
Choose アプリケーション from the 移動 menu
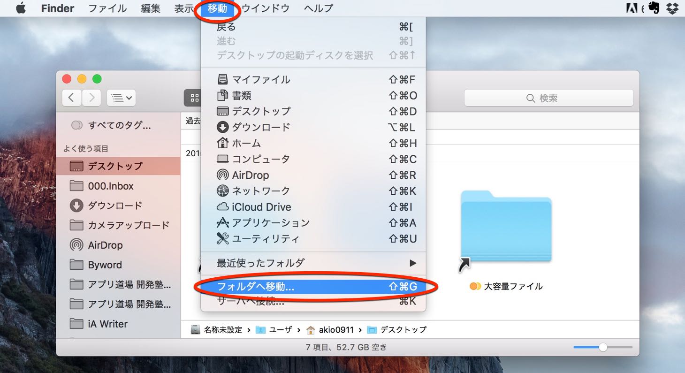[313, 223]
